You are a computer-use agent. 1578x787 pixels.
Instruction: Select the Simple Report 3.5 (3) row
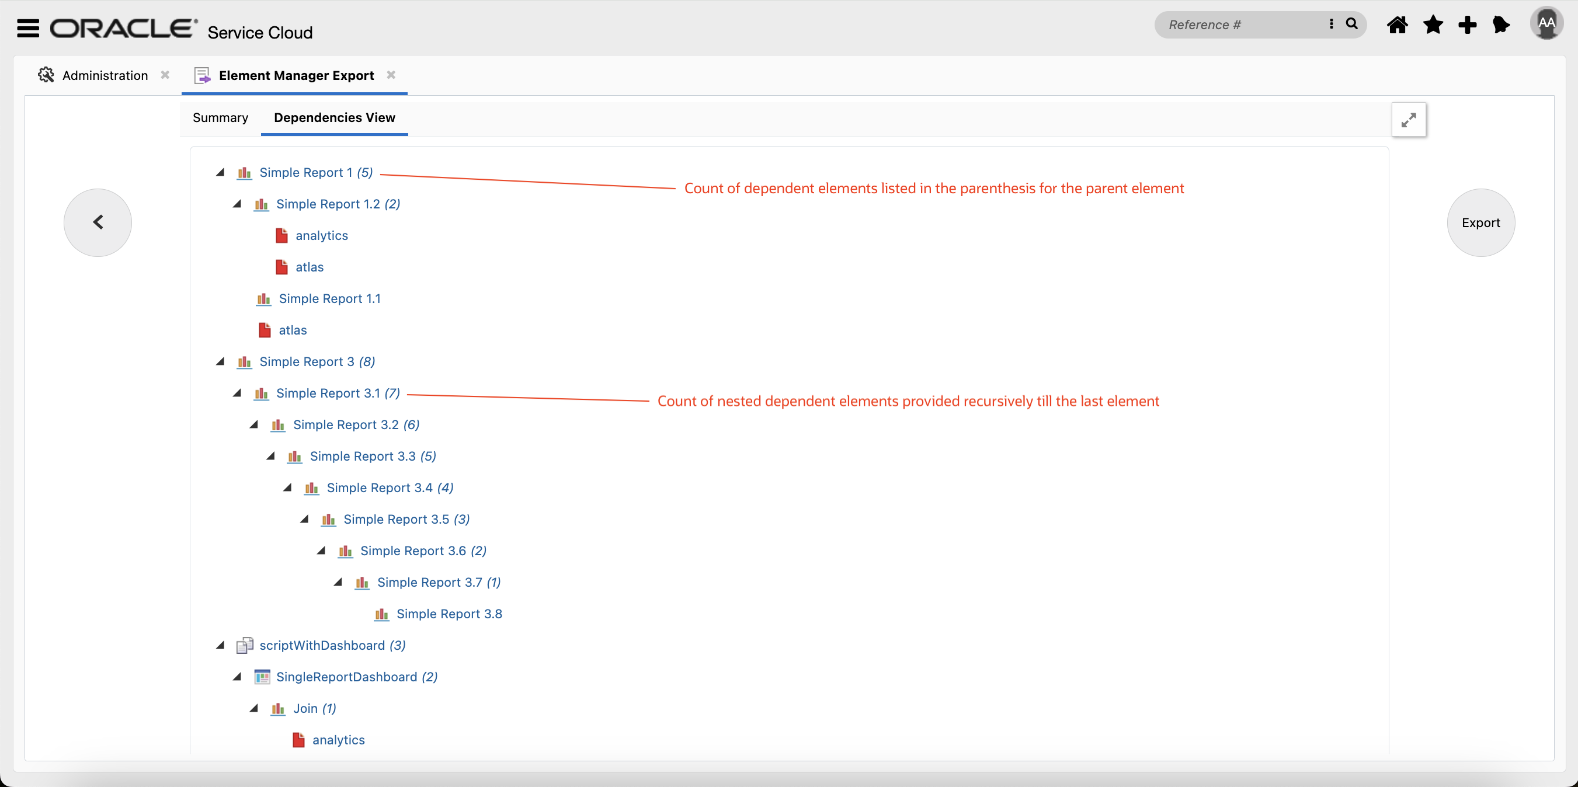(406, 520)
